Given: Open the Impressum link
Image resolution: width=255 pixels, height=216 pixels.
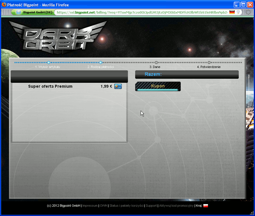Looking at the screenshot, I should 90,205.
